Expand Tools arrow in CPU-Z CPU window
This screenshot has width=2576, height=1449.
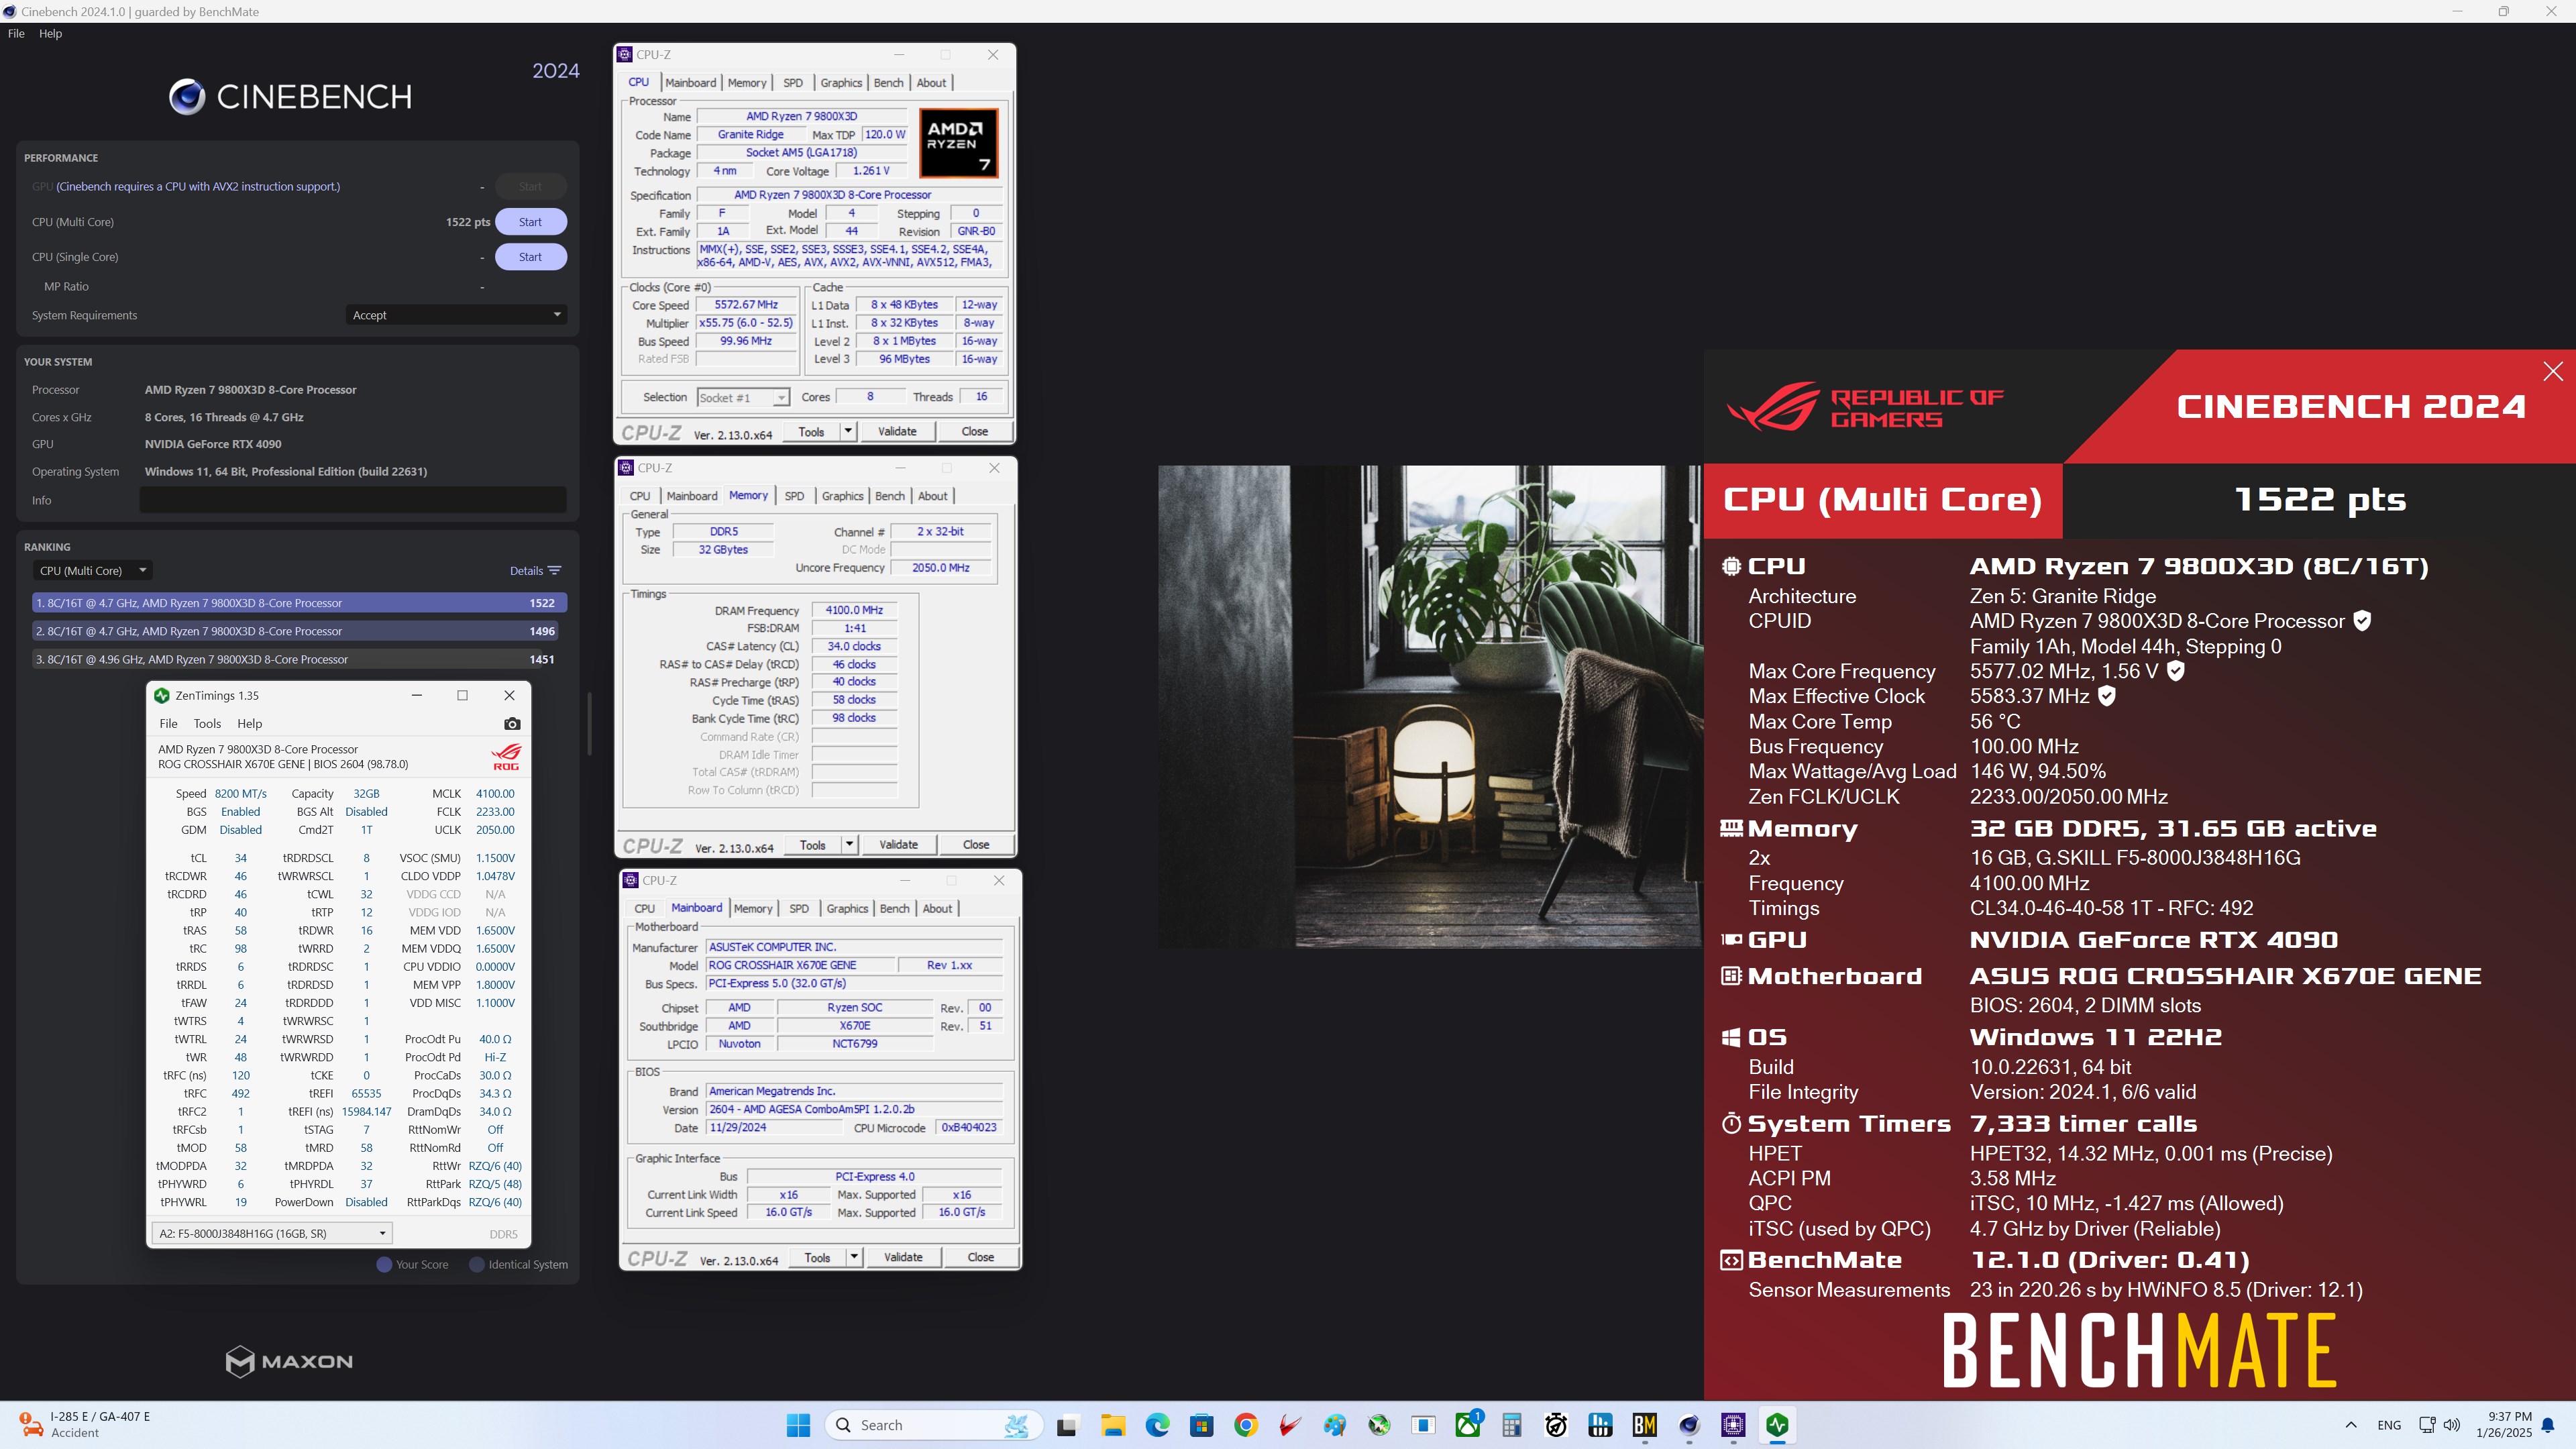[x=848, y=431]
